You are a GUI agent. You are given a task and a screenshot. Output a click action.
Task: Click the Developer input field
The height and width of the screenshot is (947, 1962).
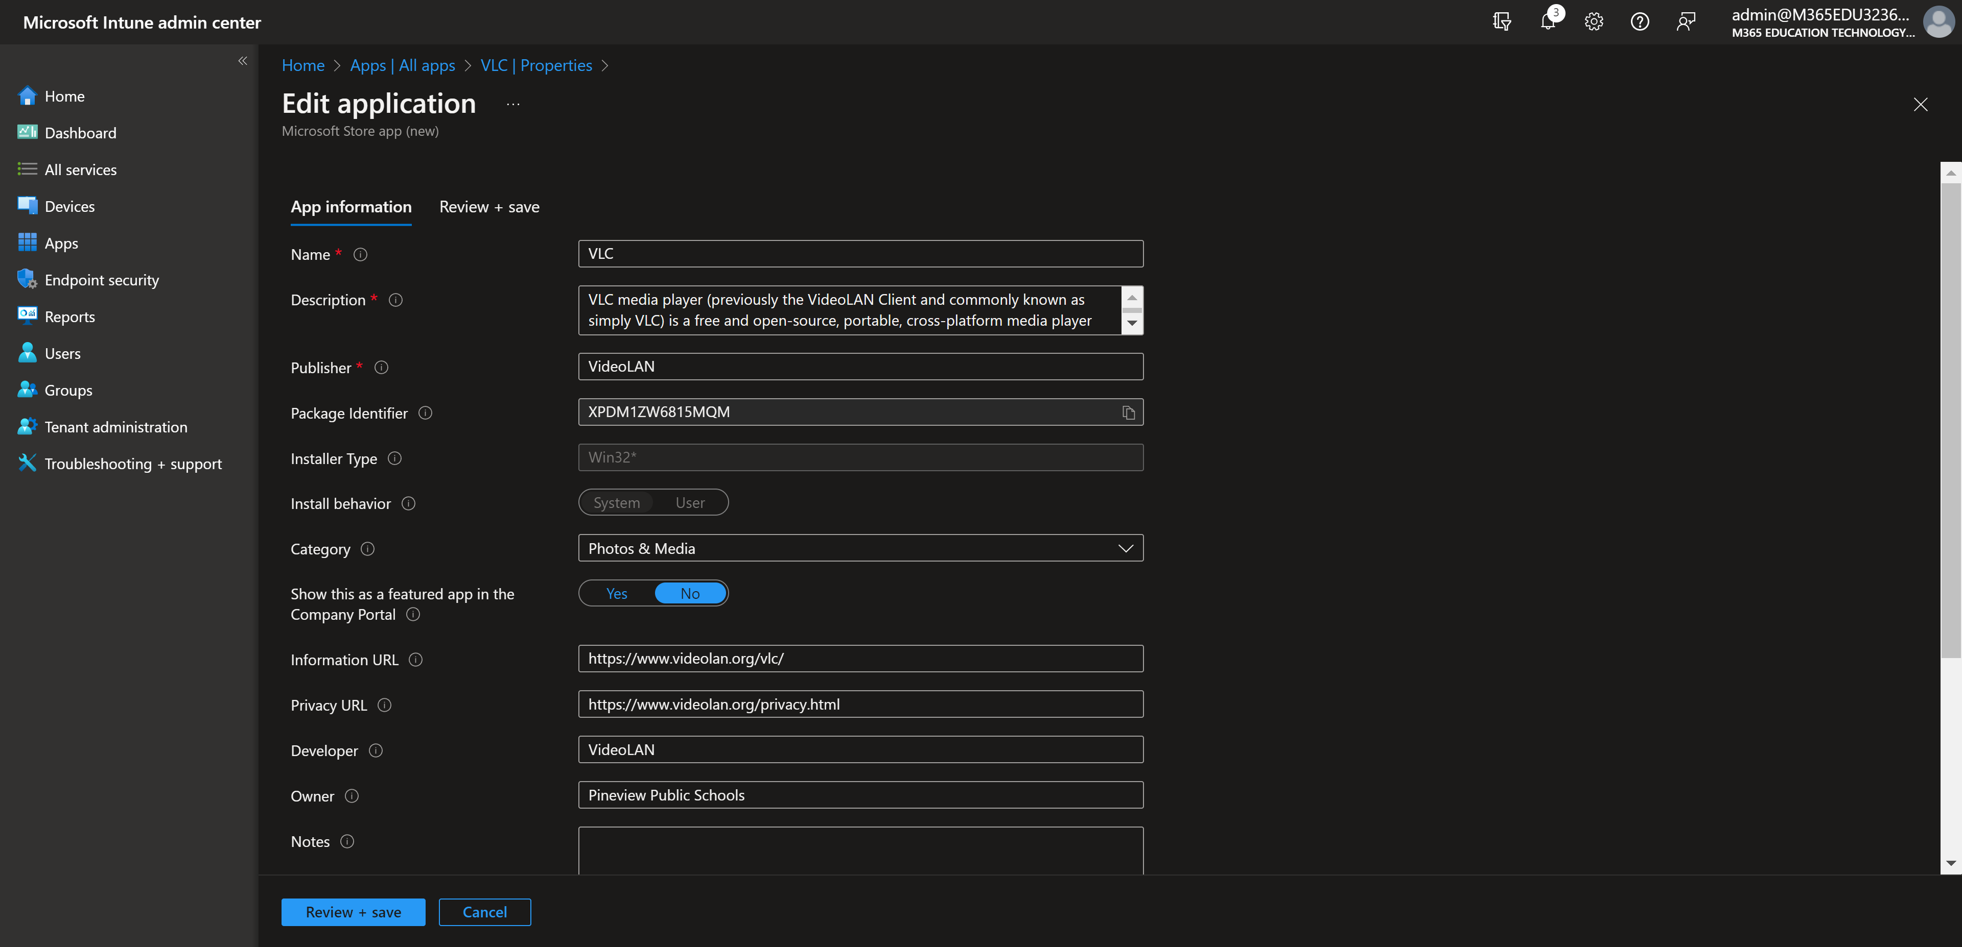click(x=860, y=749)
